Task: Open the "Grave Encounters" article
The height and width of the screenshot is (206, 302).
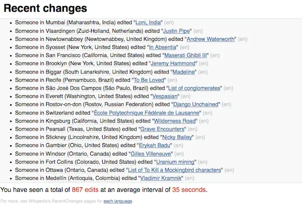Action: (162, 129)
